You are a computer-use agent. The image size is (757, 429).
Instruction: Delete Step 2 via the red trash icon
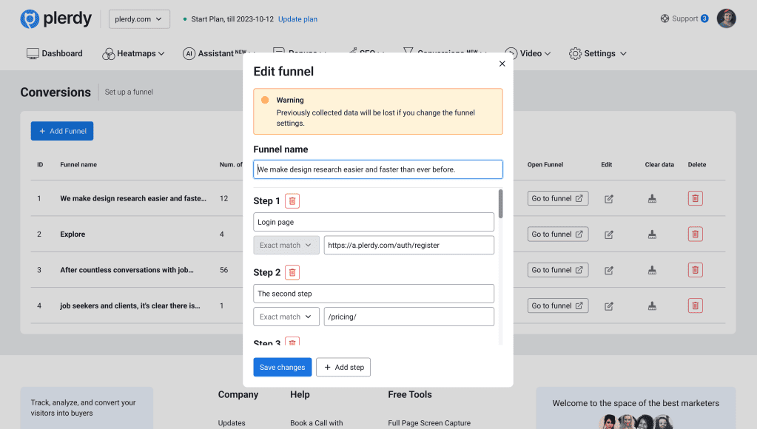click(292, 272)
